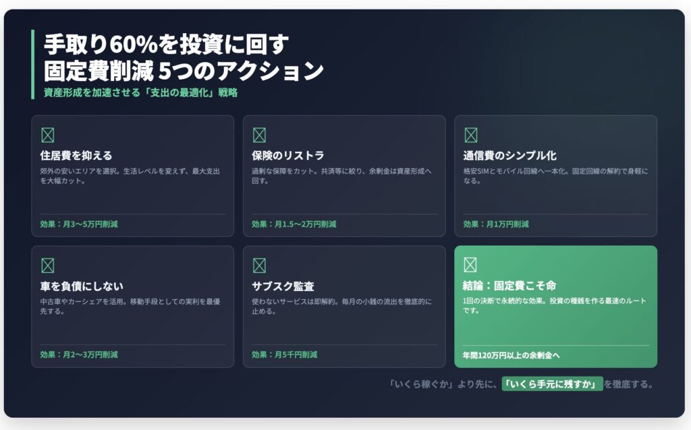Select the 効果：月1.5〜2万円削減 label
The height and width of the screenshot is (430, 691).
[x=294, y=224]
